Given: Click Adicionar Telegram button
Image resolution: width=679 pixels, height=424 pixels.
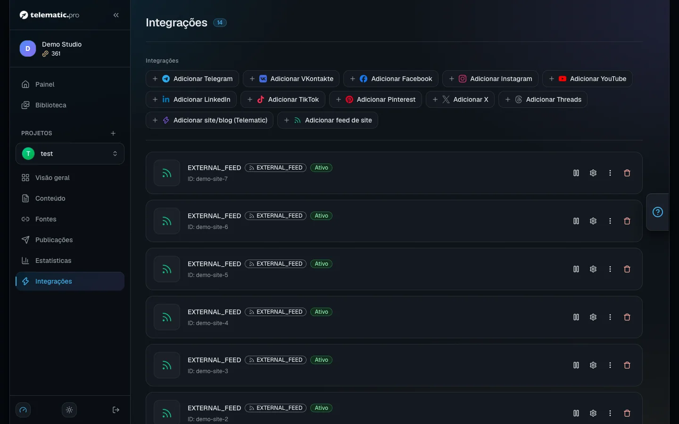Looking at the screenshot, I should [x=192, y=79].
